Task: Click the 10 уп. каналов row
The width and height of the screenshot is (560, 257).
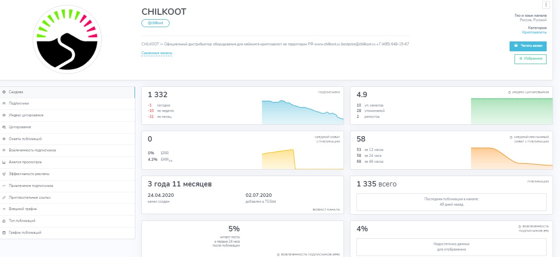Action: [370, 105]
